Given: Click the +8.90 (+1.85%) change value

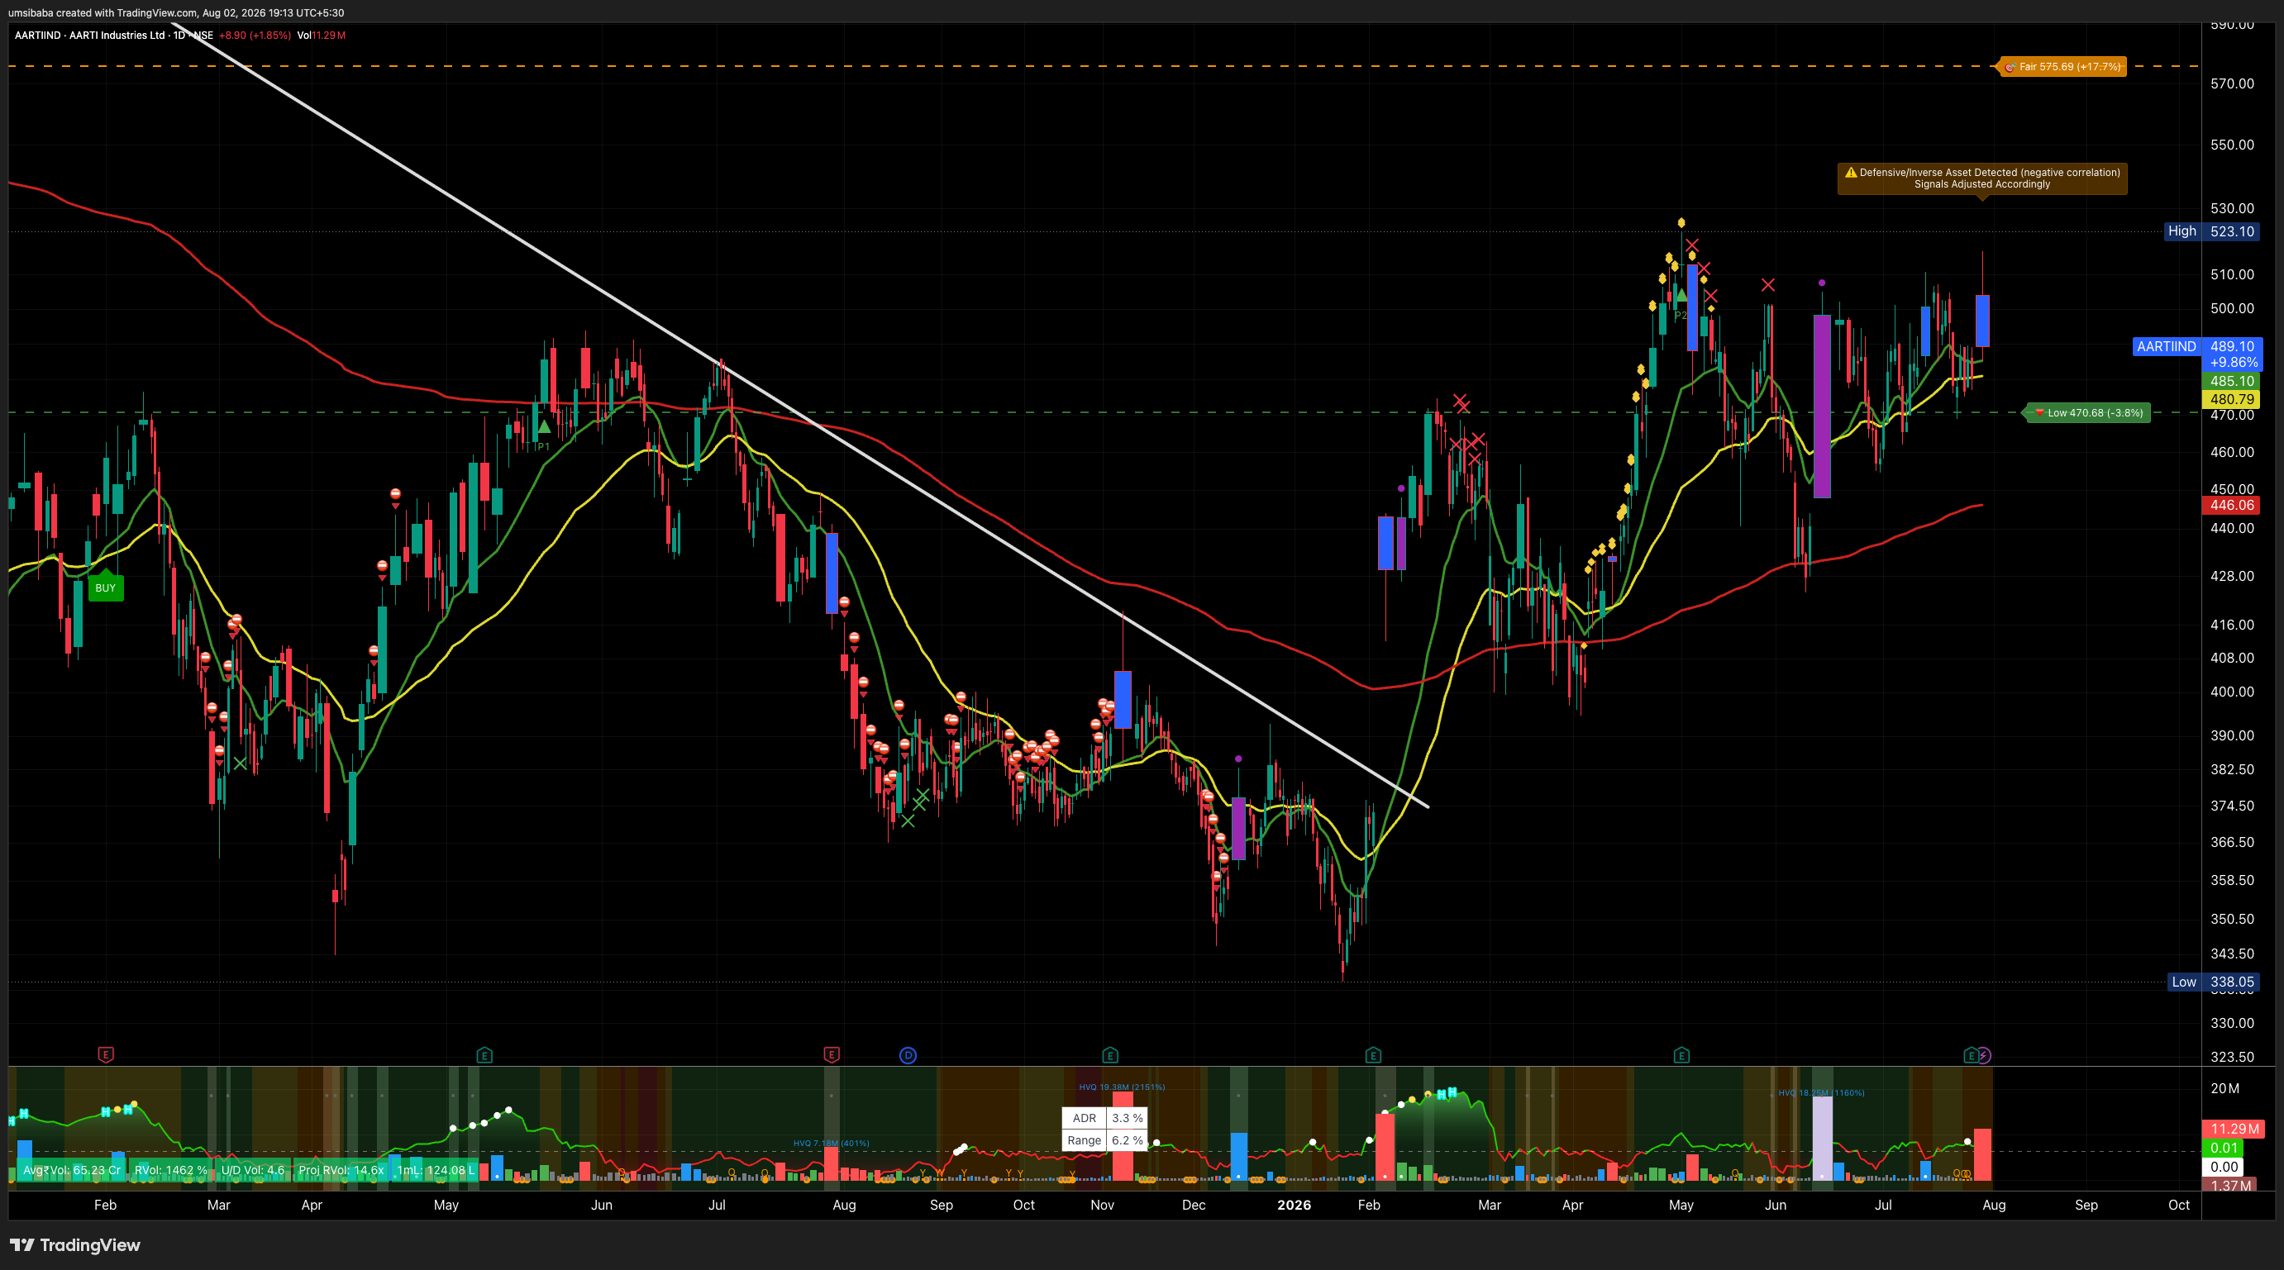Looking at the screenshot, I should click(255, 36).
